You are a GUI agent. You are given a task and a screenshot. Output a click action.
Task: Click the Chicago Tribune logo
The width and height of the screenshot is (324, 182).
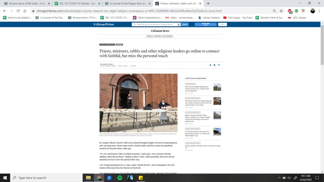(105, 24)
